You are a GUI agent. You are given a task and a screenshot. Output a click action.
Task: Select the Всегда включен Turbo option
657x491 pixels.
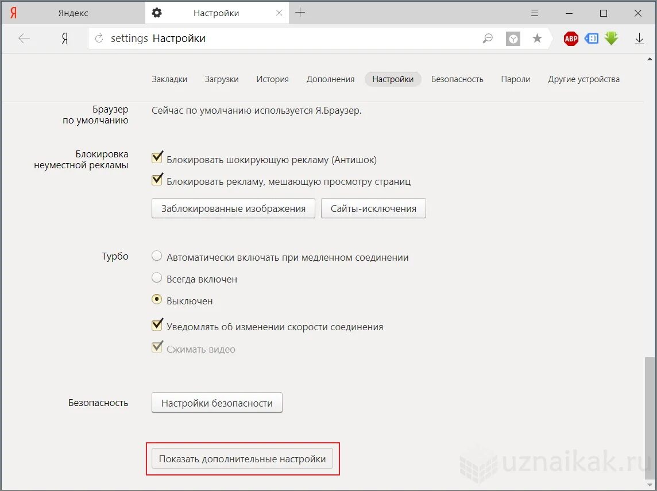click(x=157, y=277)
